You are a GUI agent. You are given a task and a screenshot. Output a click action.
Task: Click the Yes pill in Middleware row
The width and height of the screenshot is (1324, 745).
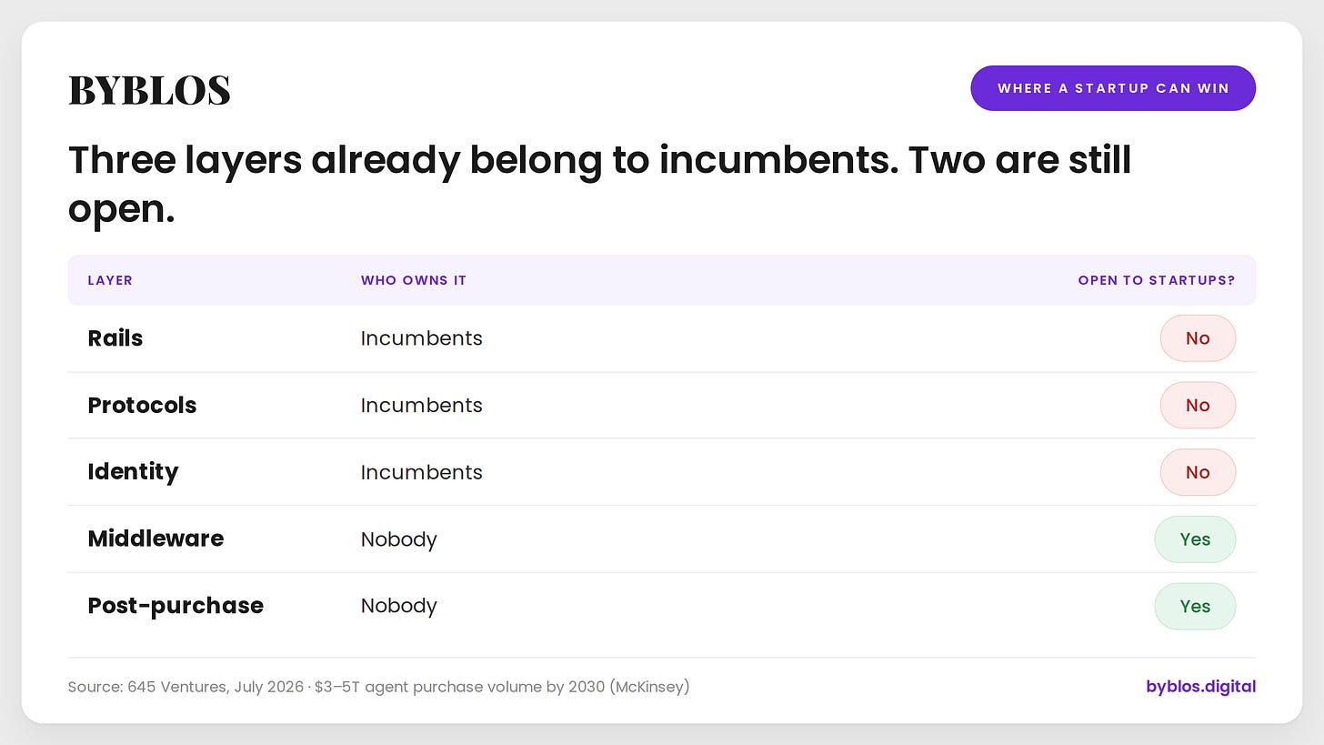(1195, 539)
